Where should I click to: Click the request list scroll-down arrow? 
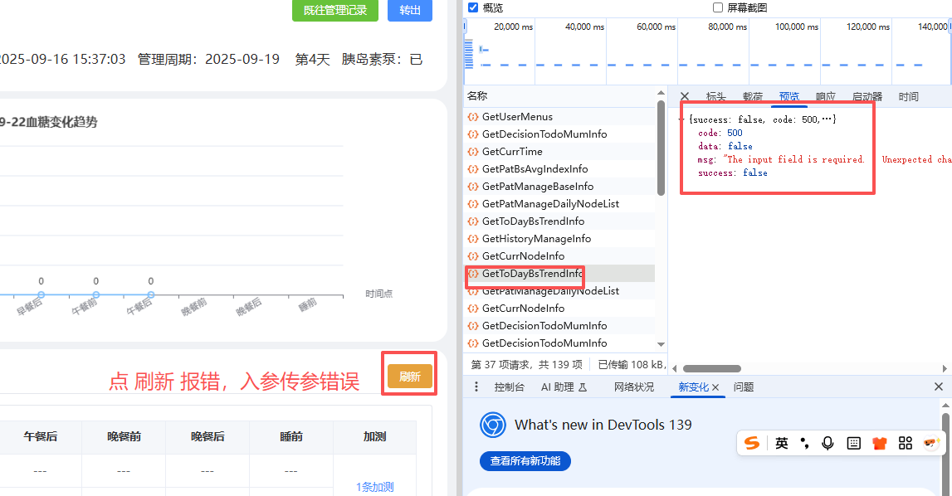click(661, 344)
